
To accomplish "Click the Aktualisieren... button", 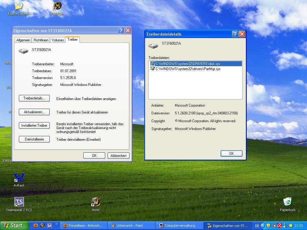I will click(34, 112).
